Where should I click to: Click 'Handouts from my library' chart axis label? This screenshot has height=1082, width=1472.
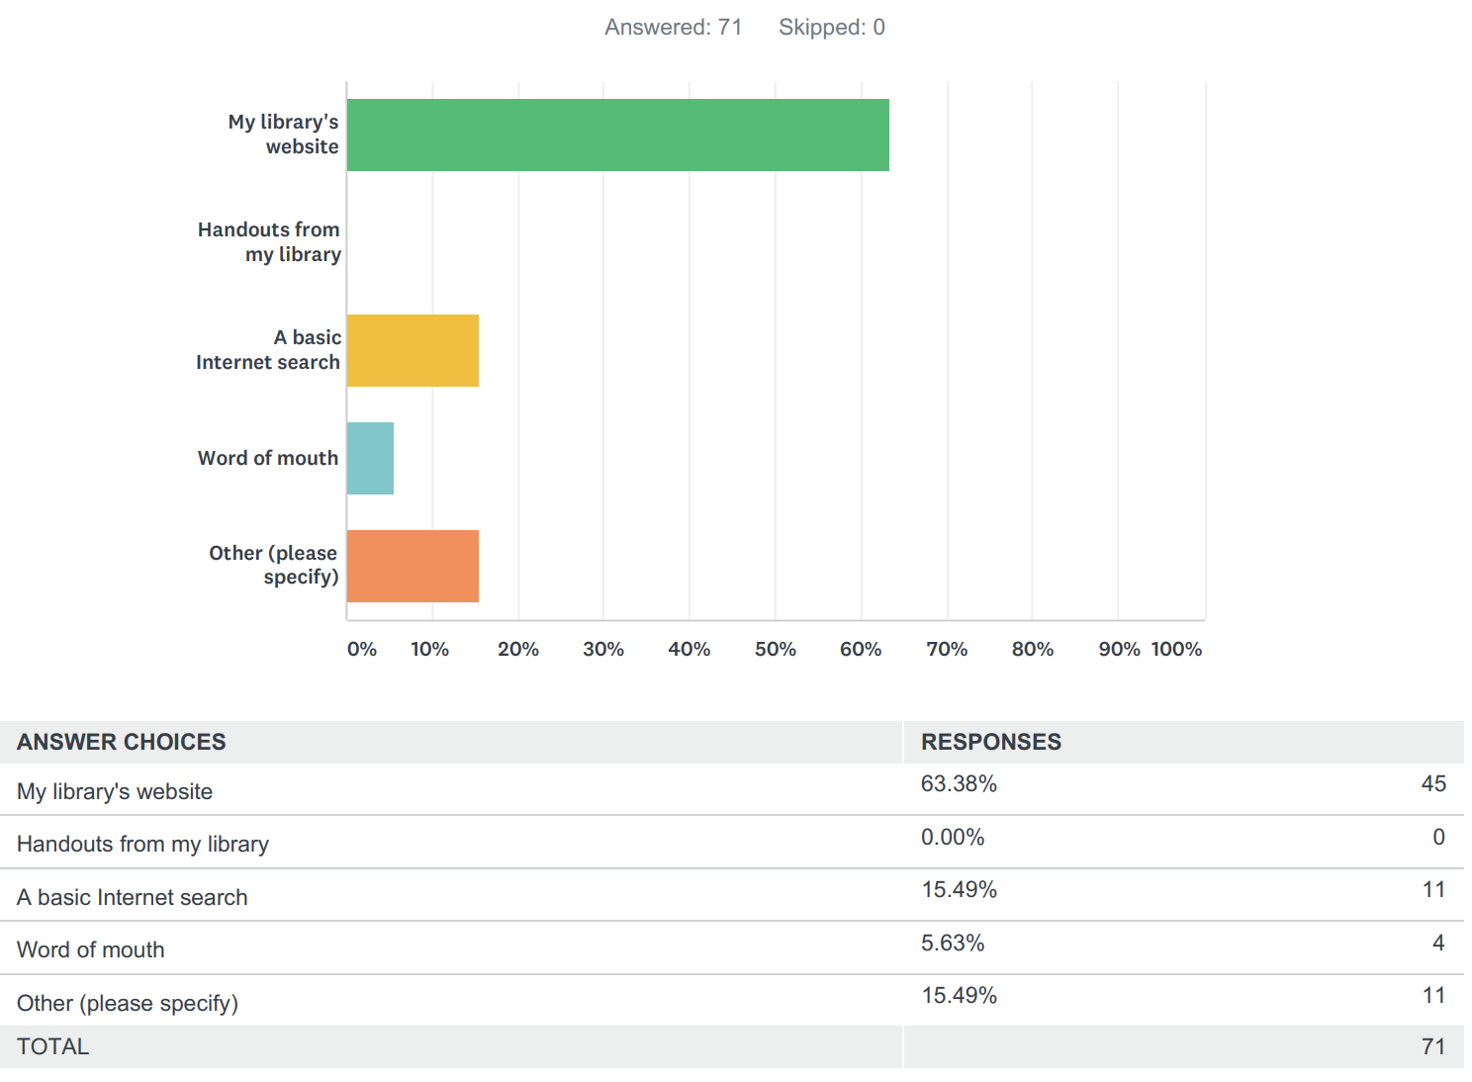268,242
